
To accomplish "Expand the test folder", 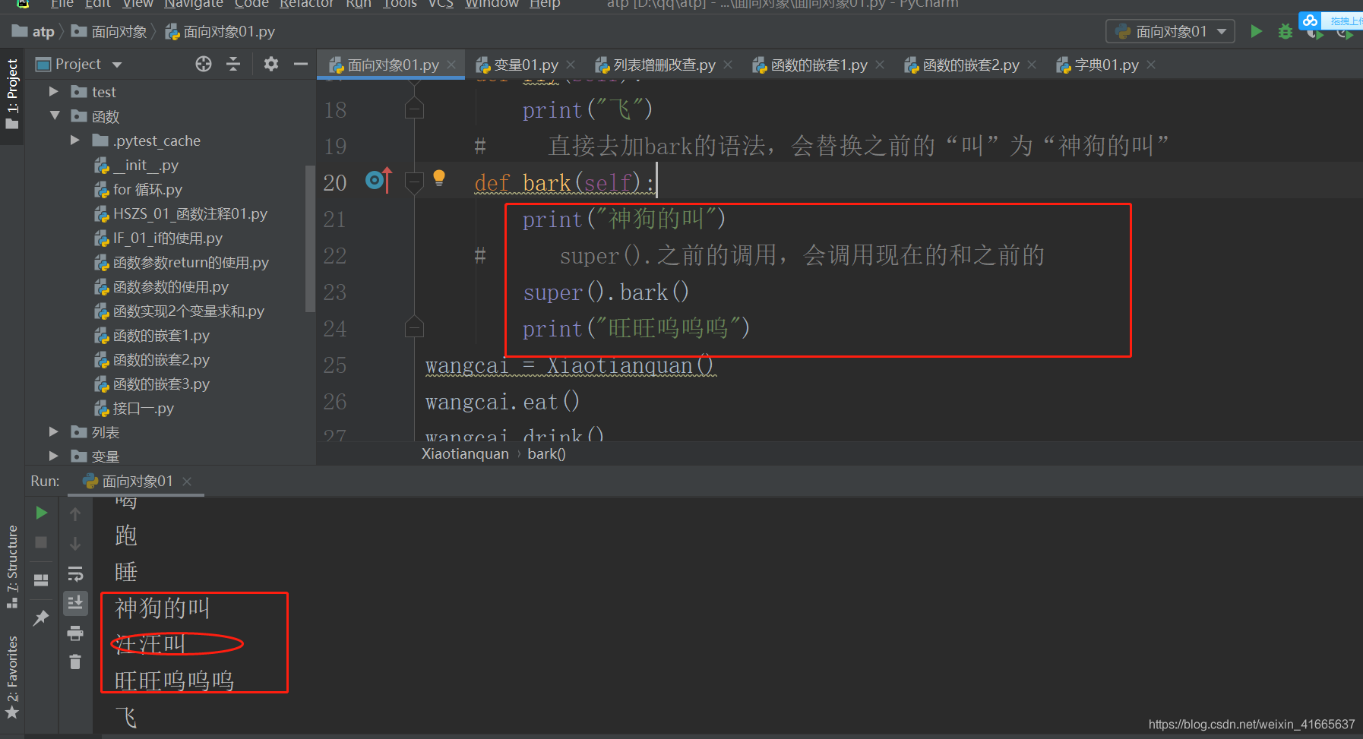I will pyautogui.click(x=54, y=91).
